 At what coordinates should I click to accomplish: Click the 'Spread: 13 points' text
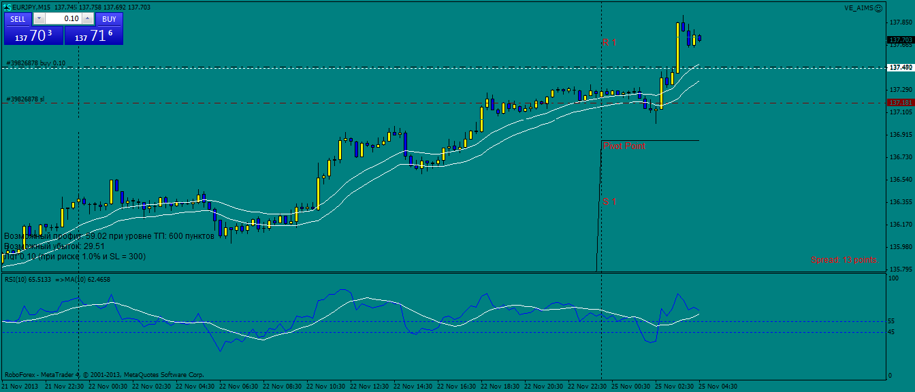[x=844, y=260]
